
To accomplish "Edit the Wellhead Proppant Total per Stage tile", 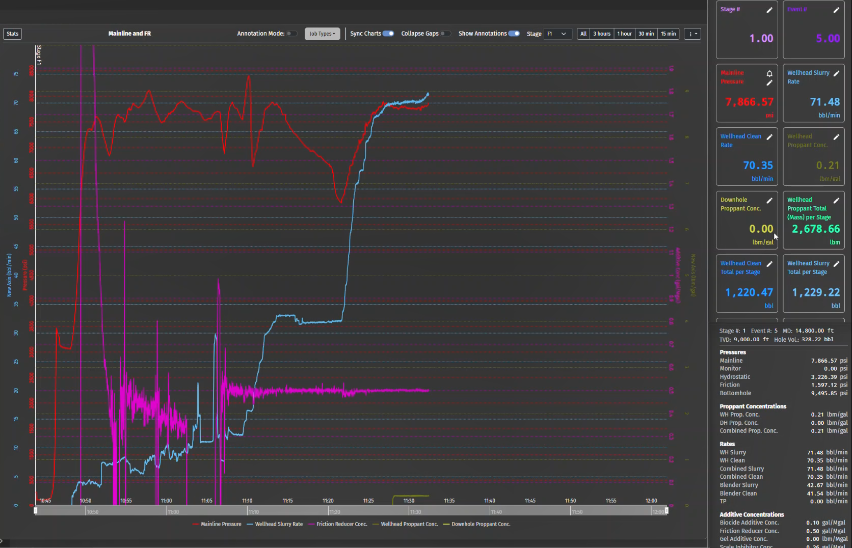I will click(x=836, y=200).
